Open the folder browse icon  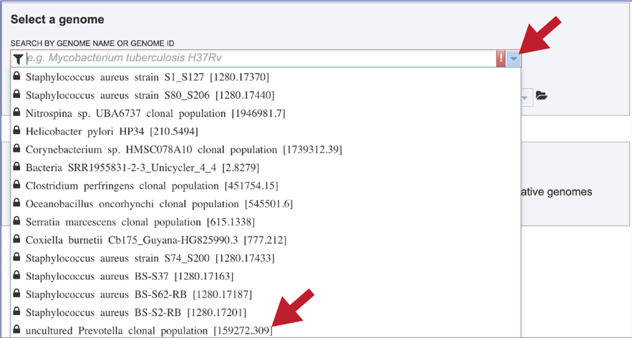(542, 96)
